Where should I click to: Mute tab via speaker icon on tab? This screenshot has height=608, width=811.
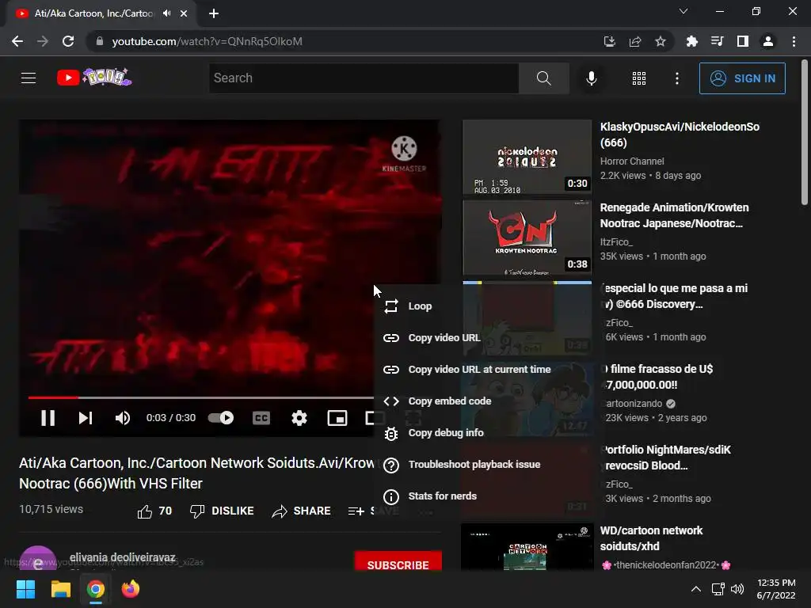[166, 13]
